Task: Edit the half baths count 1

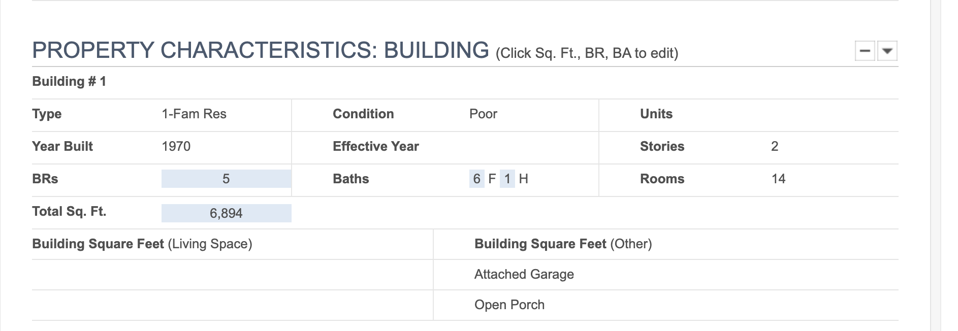Action: point(507,179)
